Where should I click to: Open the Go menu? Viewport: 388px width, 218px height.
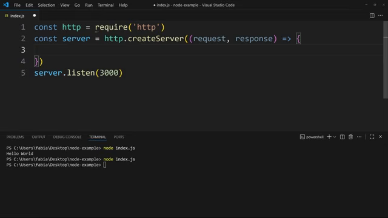click(77, 5)
